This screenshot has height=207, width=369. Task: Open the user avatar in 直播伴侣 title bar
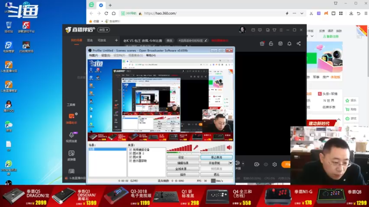[x=243, y=30]
